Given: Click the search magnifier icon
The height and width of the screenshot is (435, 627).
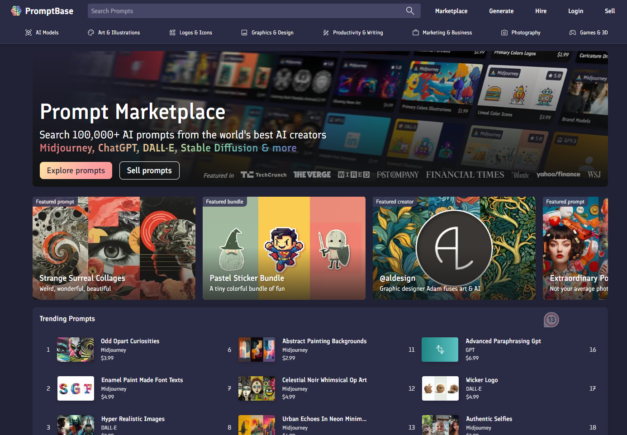Looking at the screenshot, I should point(410,11).
